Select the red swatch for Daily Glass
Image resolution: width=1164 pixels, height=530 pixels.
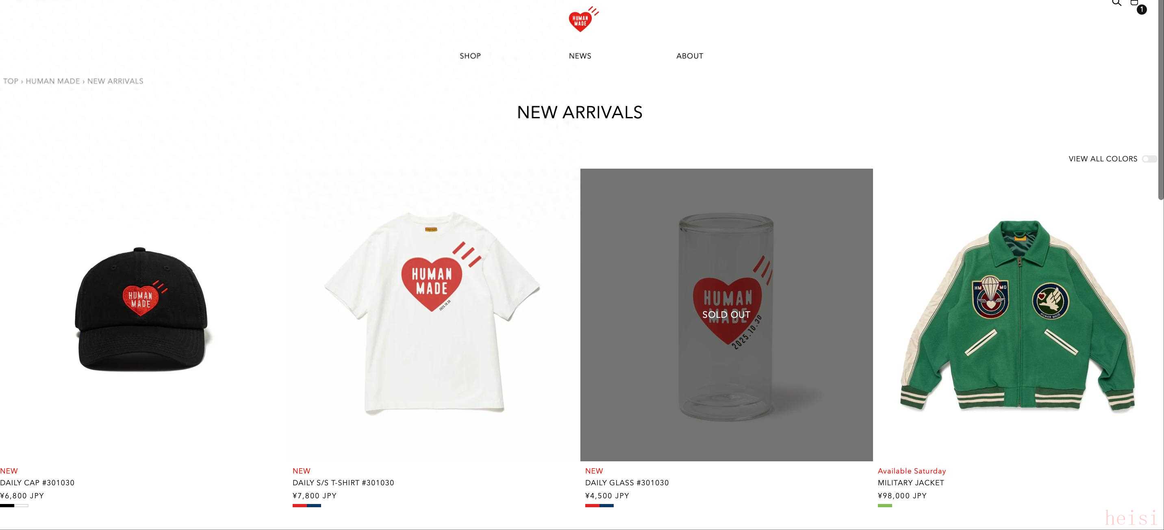pyautogui.click(x=593, y=506)
